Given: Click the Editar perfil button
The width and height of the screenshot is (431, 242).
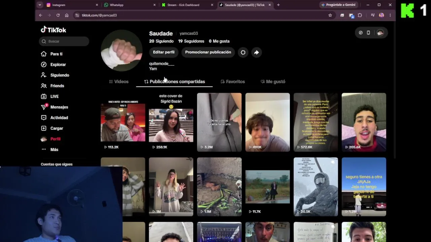Looking at the screenshot, I should pyautogui.click(x=164, y=52).
